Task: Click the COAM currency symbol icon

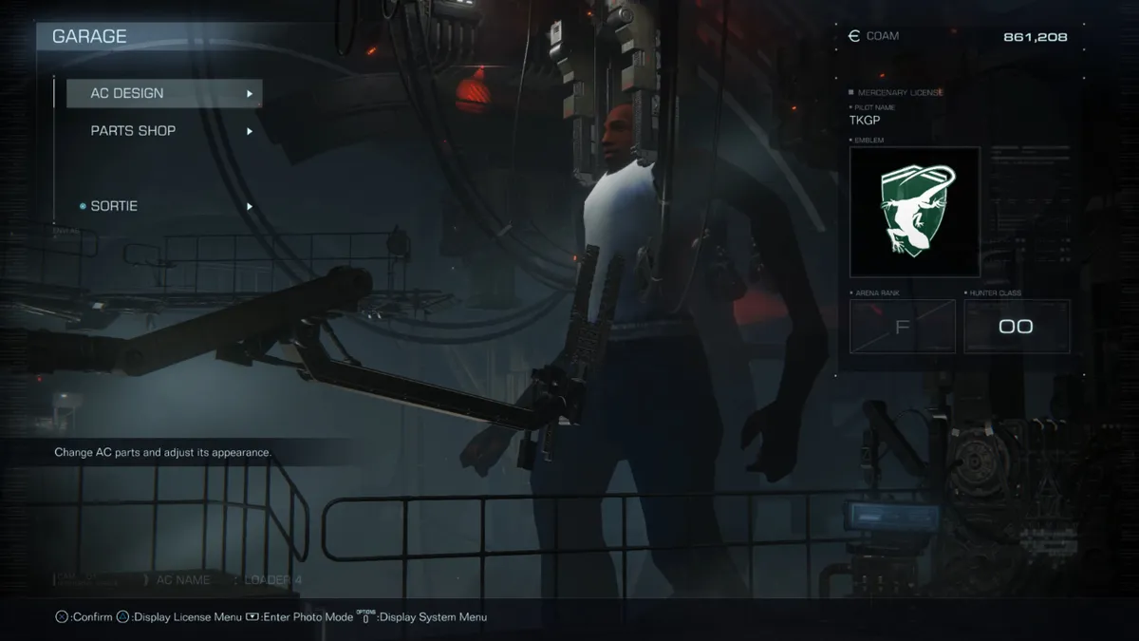Action: [853, 36]
